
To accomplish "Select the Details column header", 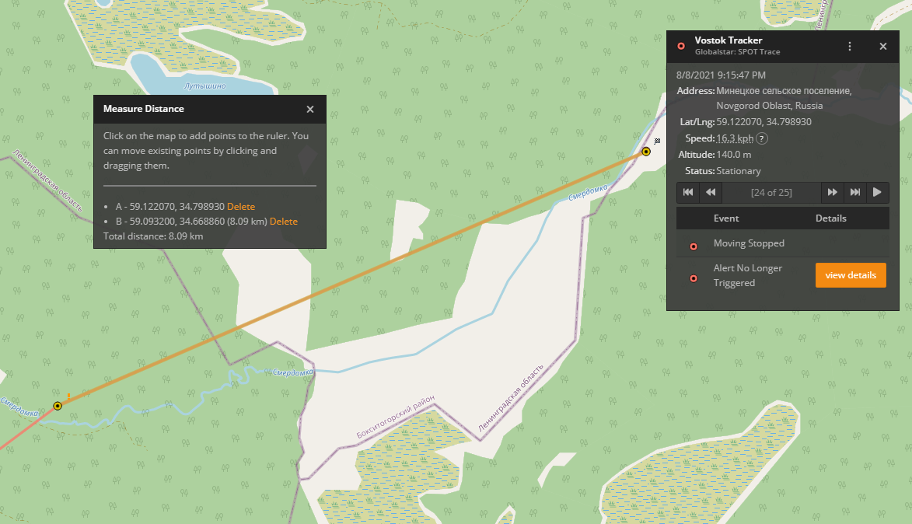I will point(831,218).
